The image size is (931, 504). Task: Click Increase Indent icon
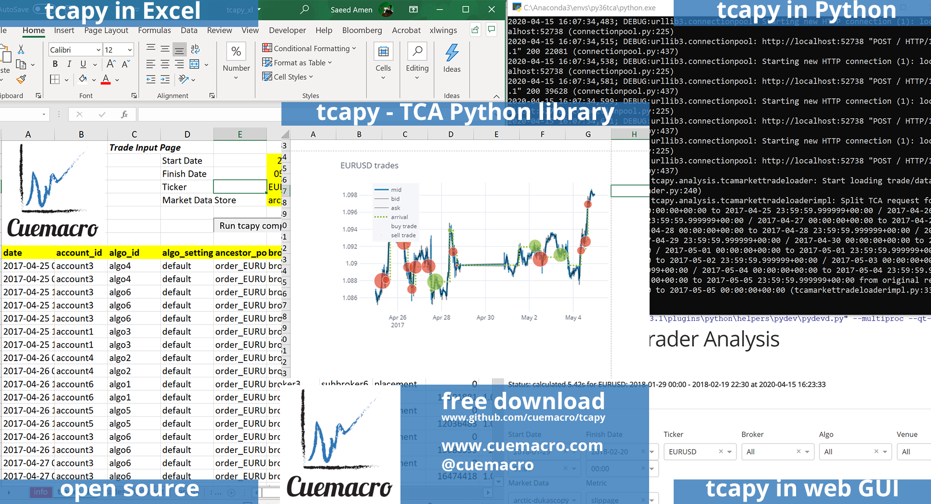click(x=165, y=79)
